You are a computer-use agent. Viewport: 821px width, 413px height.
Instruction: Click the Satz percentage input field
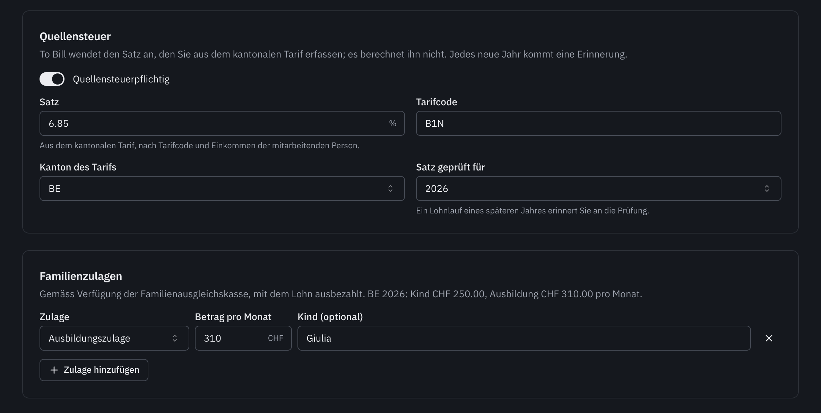point(222,123)
